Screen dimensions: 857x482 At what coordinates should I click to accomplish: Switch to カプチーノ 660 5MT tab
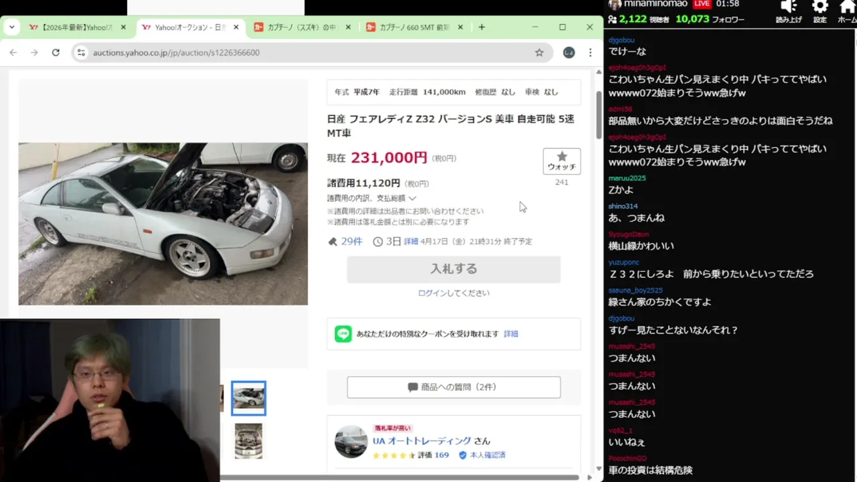click(415, 27)
